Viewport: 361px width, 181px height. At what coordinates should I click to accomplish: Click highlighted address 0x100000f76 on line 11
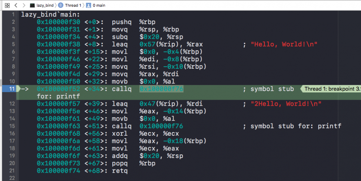point(161,89)
